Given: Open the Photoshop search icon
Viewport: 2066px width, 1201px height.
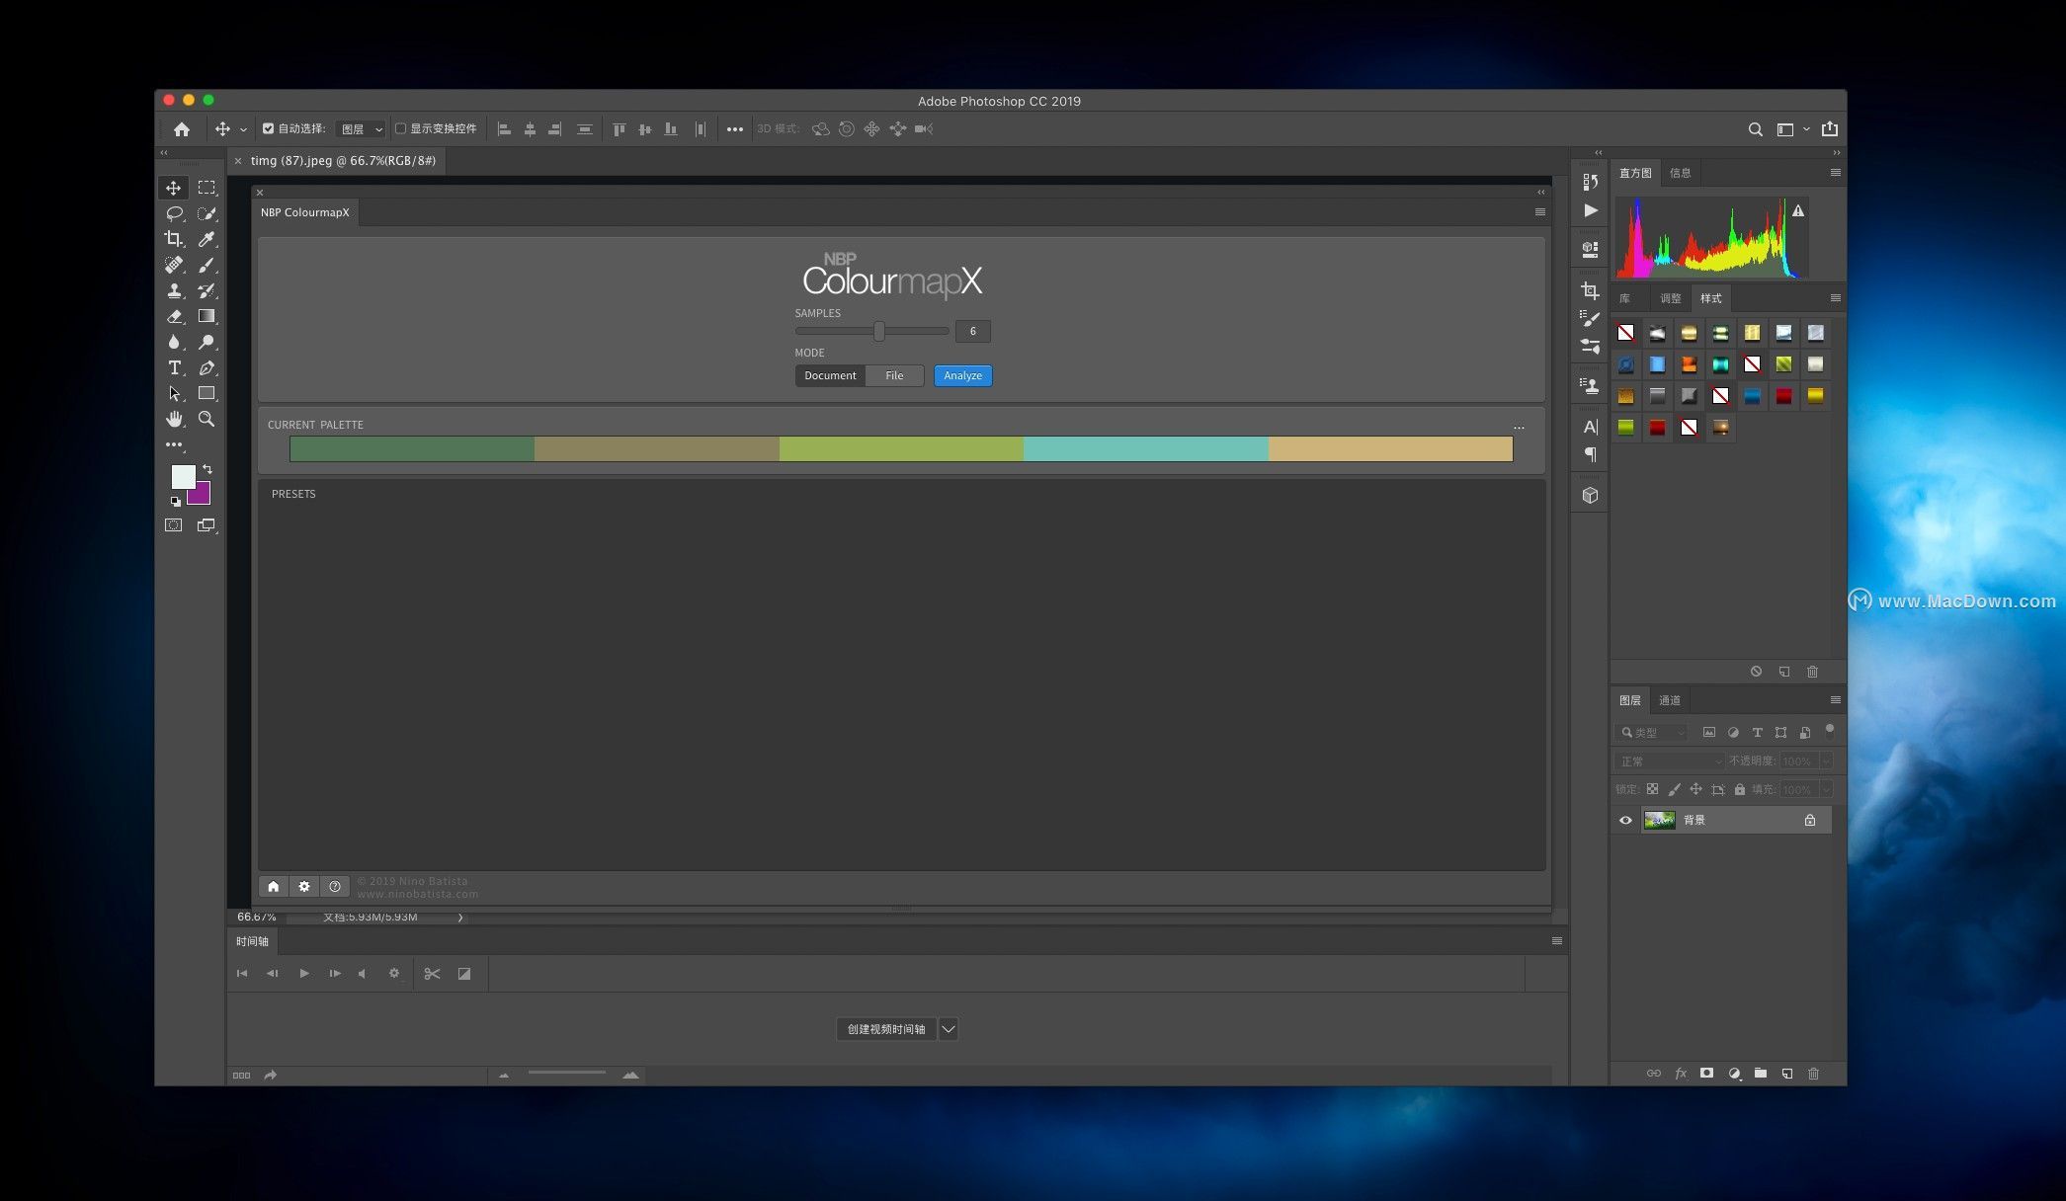Looking at the screenshot, I should pyautogui.click(x=1755, y=129).
